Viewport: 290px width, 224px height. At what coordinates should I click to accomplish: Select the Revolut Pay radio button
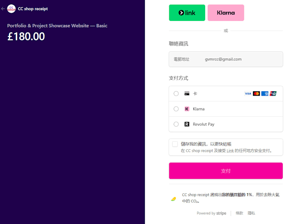coord(176,124)
